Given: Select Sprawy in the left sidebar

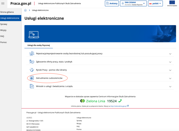Looking at the screenshot, I should click(4, 24).
